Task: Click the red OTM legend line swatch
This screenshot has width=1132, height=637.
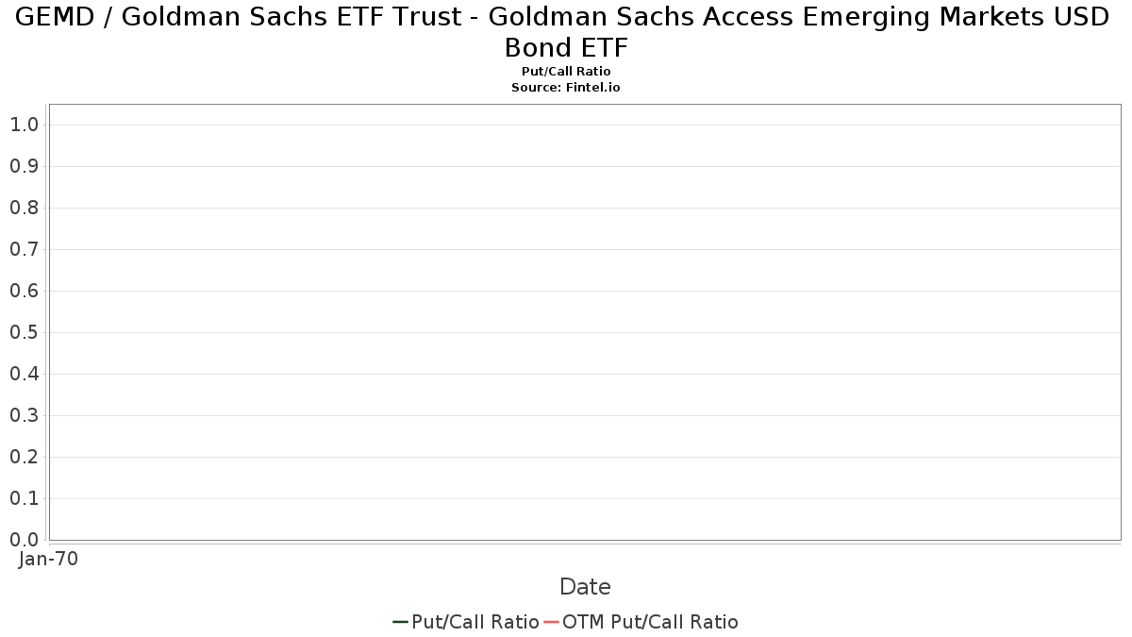Action: click(x=551, y=622)
